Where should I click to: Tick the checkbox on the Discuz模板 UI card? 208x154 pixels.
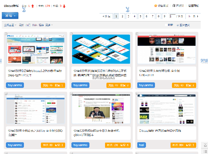click(137, 94)
